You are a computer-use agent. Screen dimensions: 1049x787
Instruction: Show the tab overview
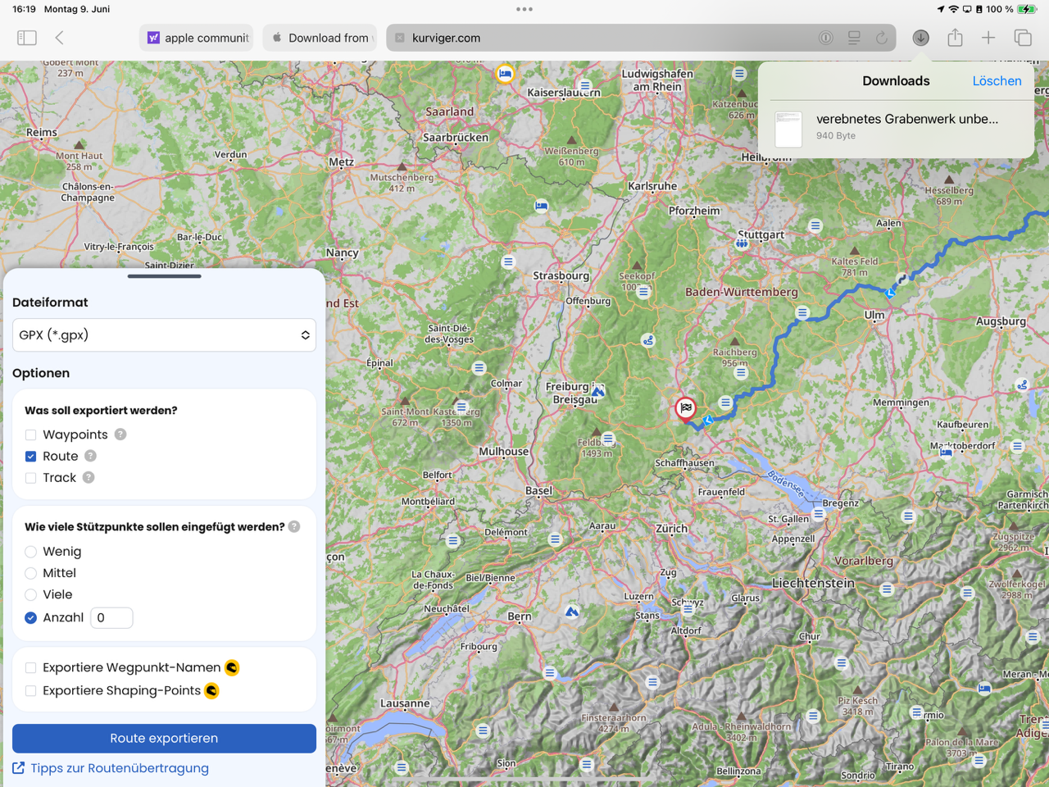click(1023, 38)
